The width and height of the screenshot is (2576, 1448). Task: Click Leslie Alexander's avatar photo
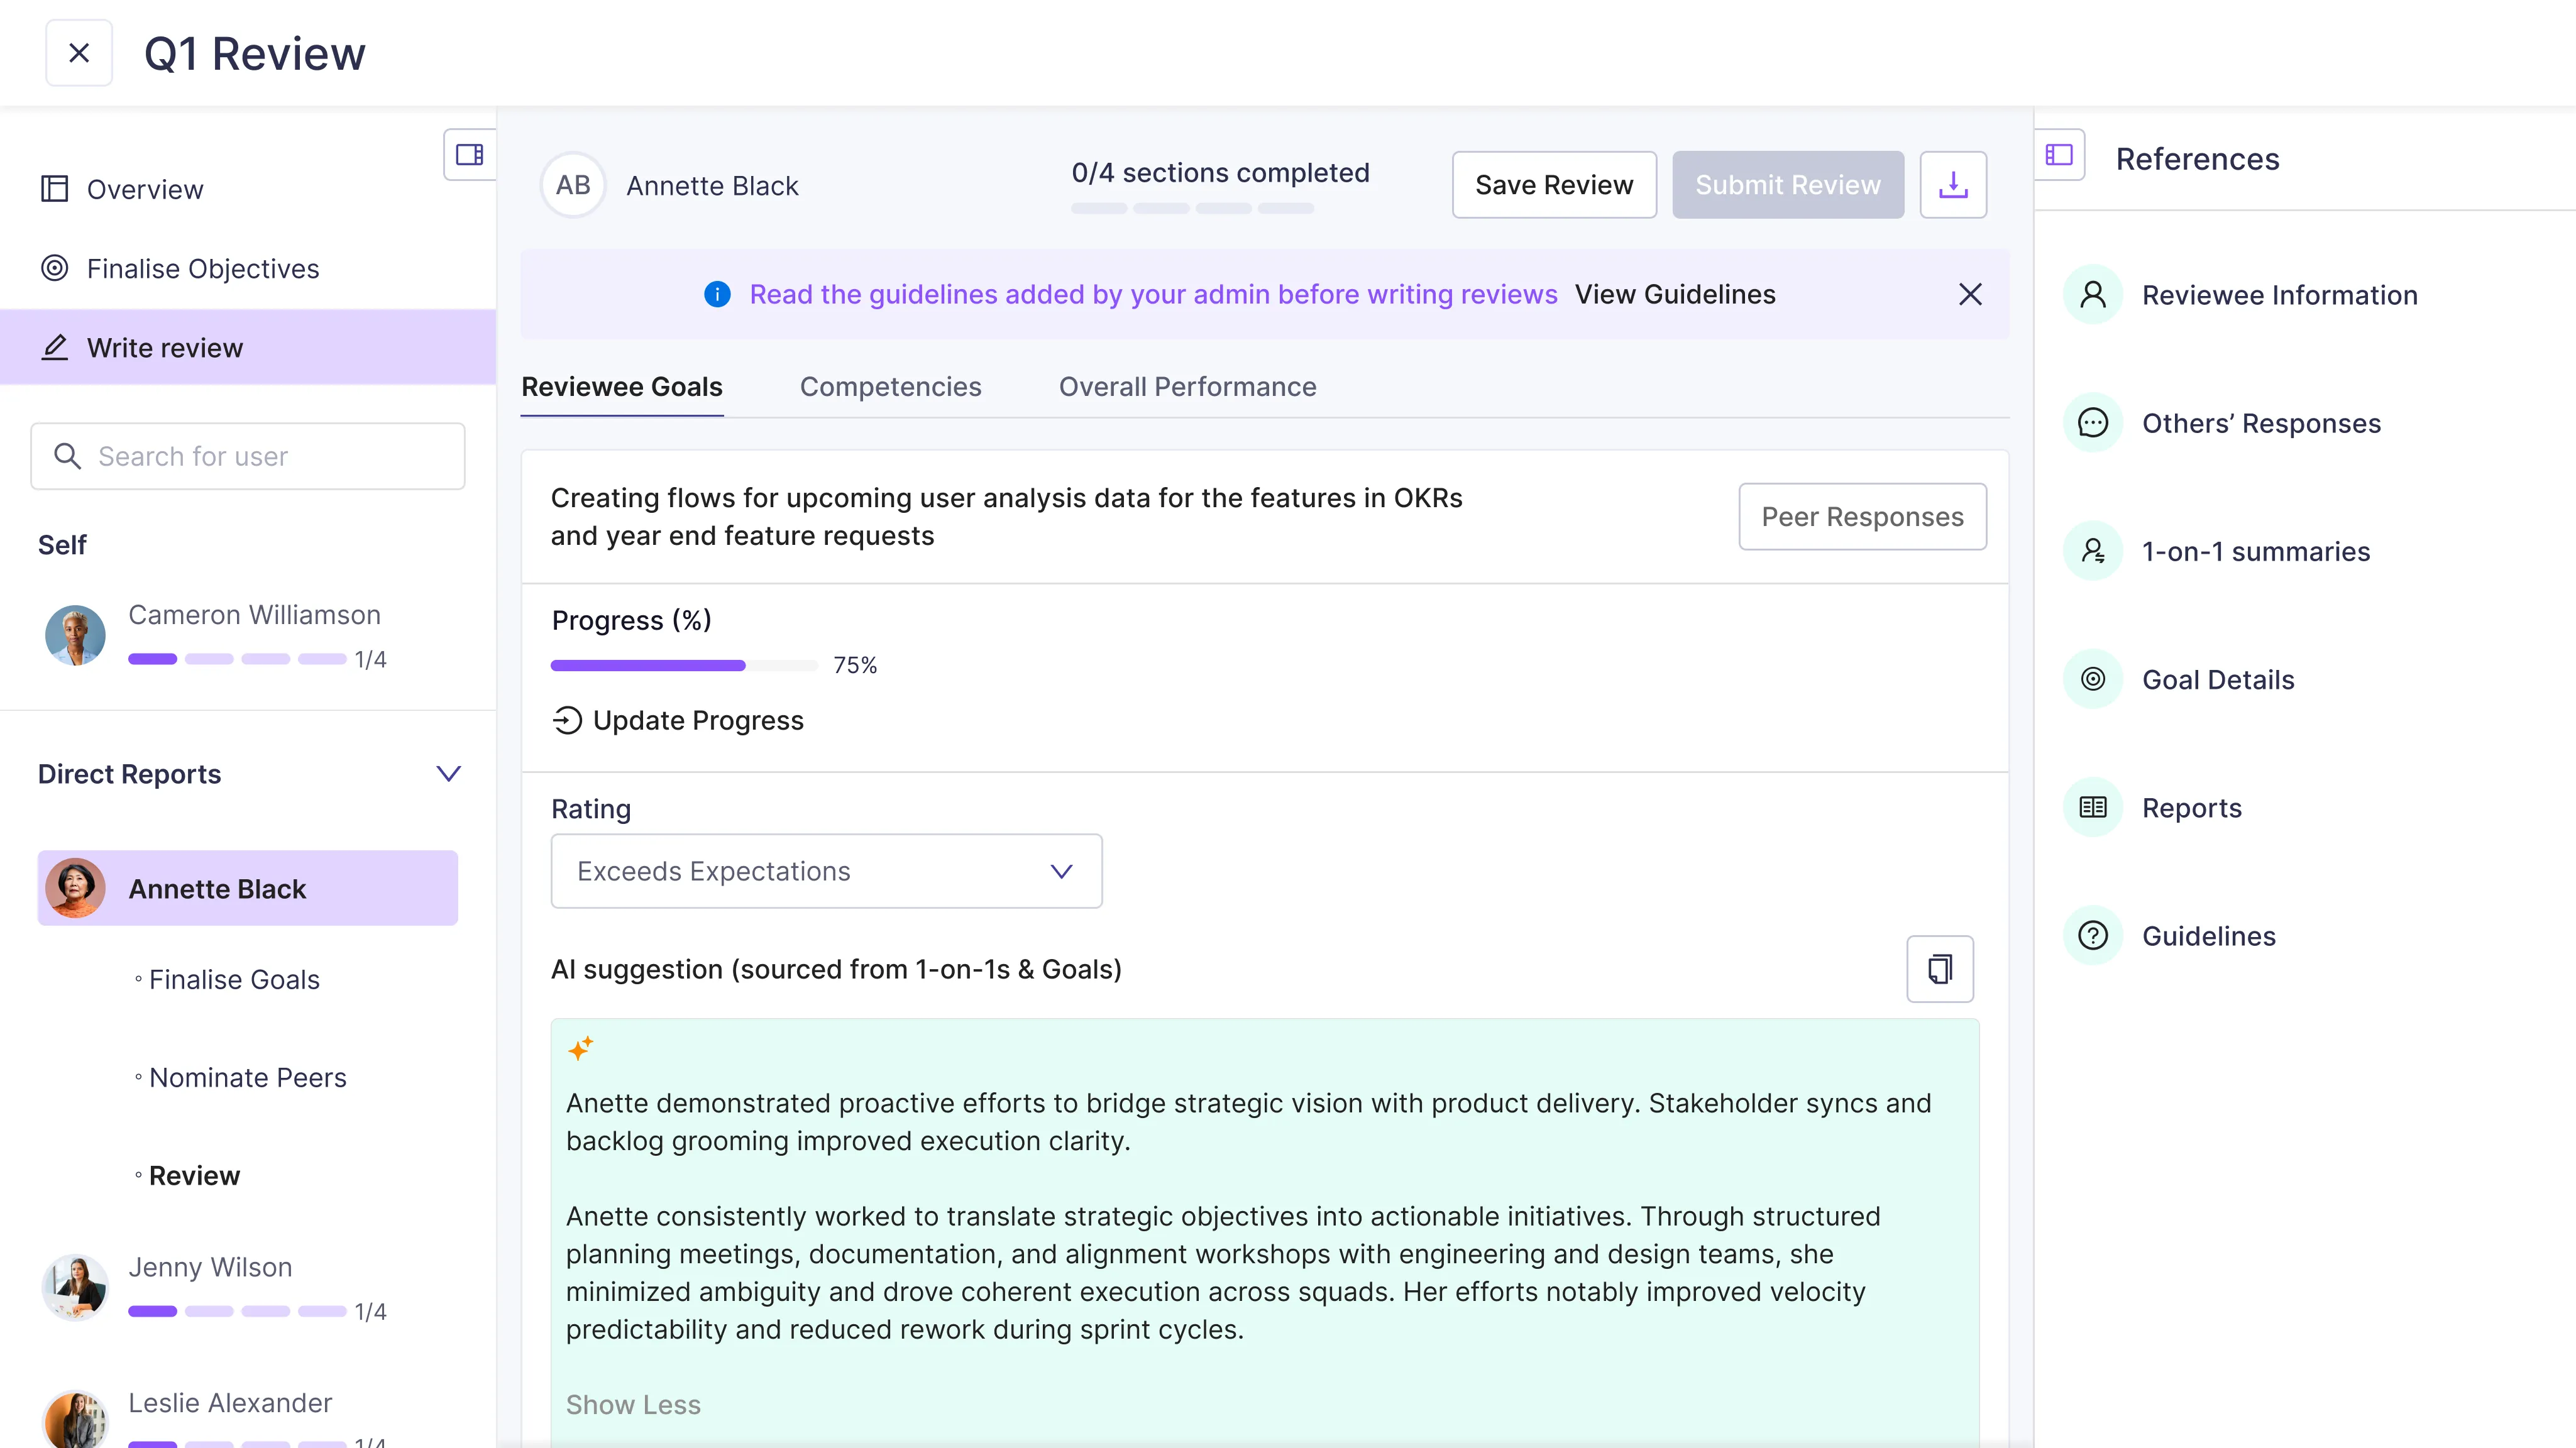pyautogui.click(x=75, y=1420)
